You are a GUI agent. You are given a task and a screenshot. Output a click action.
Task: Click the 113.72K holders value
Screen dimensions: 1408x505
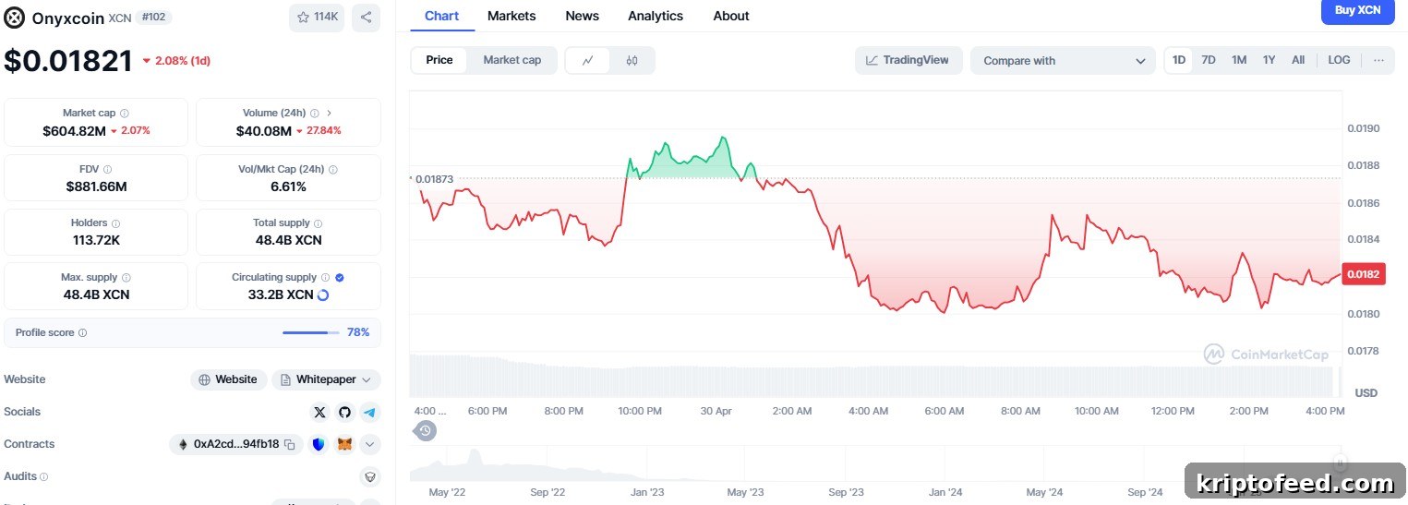tap(96, 240)
